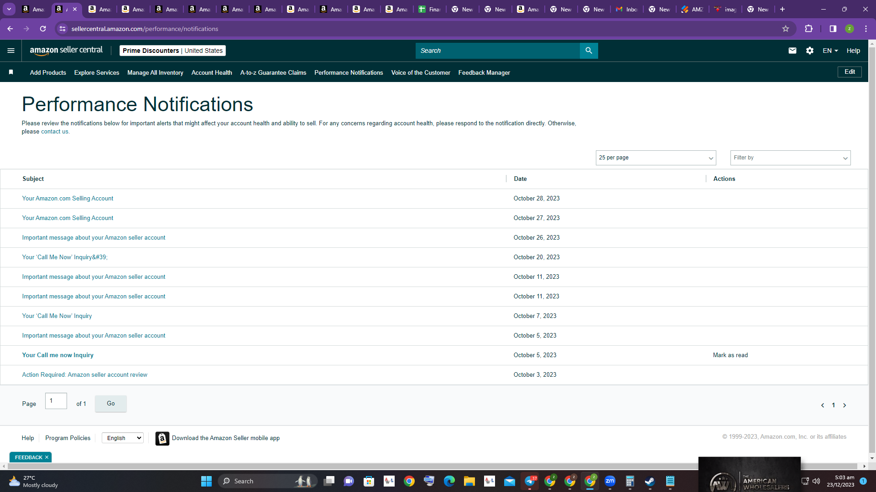The height and width of the screenshot is (492, 876).
Task: Click the Amazon Seller Central logo
Action: pyautogui.click(x=66, y=51)
